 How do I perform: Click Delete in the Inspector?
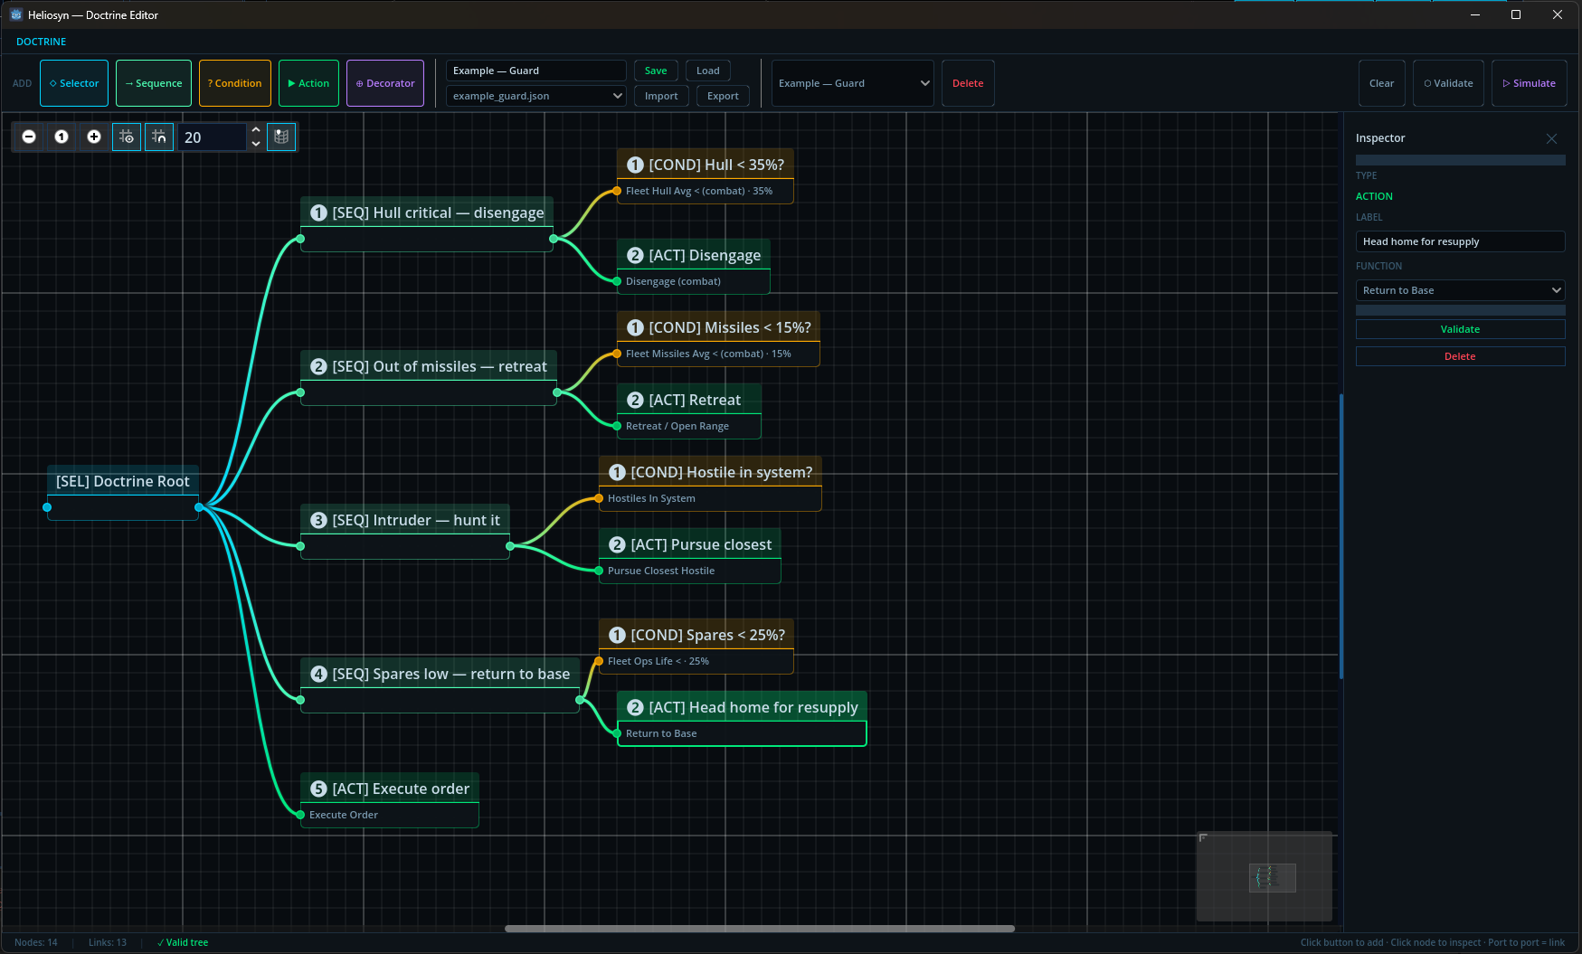coord(1460,356)
